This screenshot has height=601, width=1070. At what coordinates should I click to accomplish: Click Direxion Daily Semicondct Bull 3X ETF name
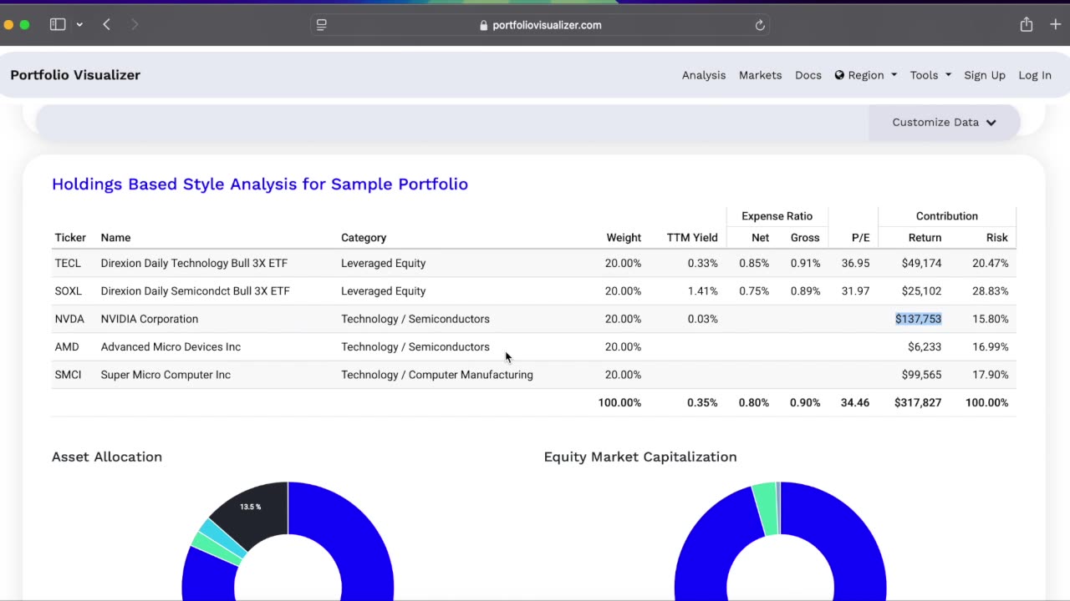[195, 291]
